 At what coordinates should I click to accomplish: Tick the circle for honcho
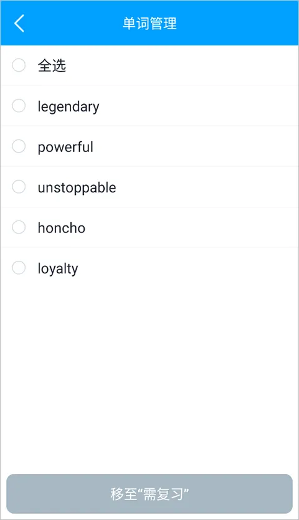tap(19, 227)
